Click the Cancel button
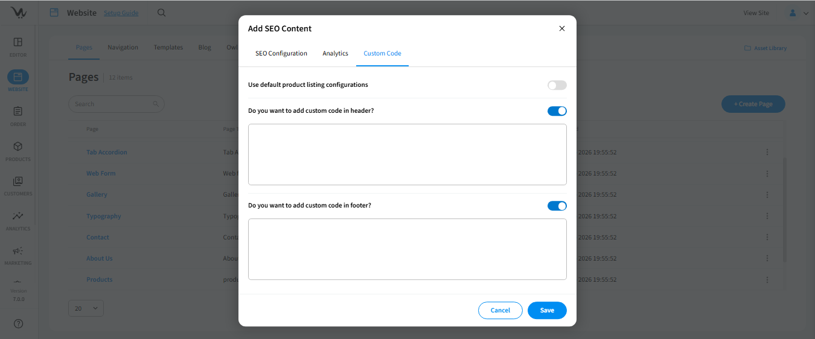This screenshot has height=339, width=815. [500, 310]
